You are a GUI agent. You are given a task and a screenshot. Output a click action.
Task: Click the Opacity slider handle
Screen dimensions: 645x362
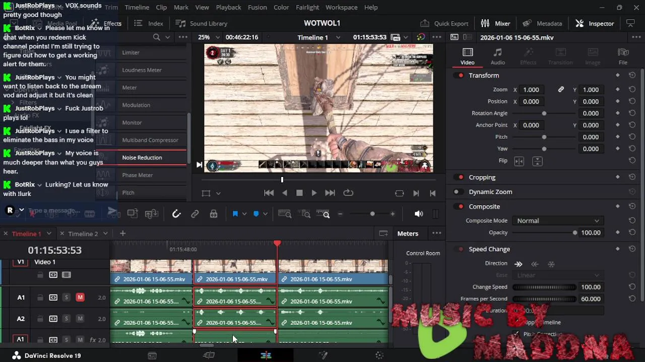(574, 233)
